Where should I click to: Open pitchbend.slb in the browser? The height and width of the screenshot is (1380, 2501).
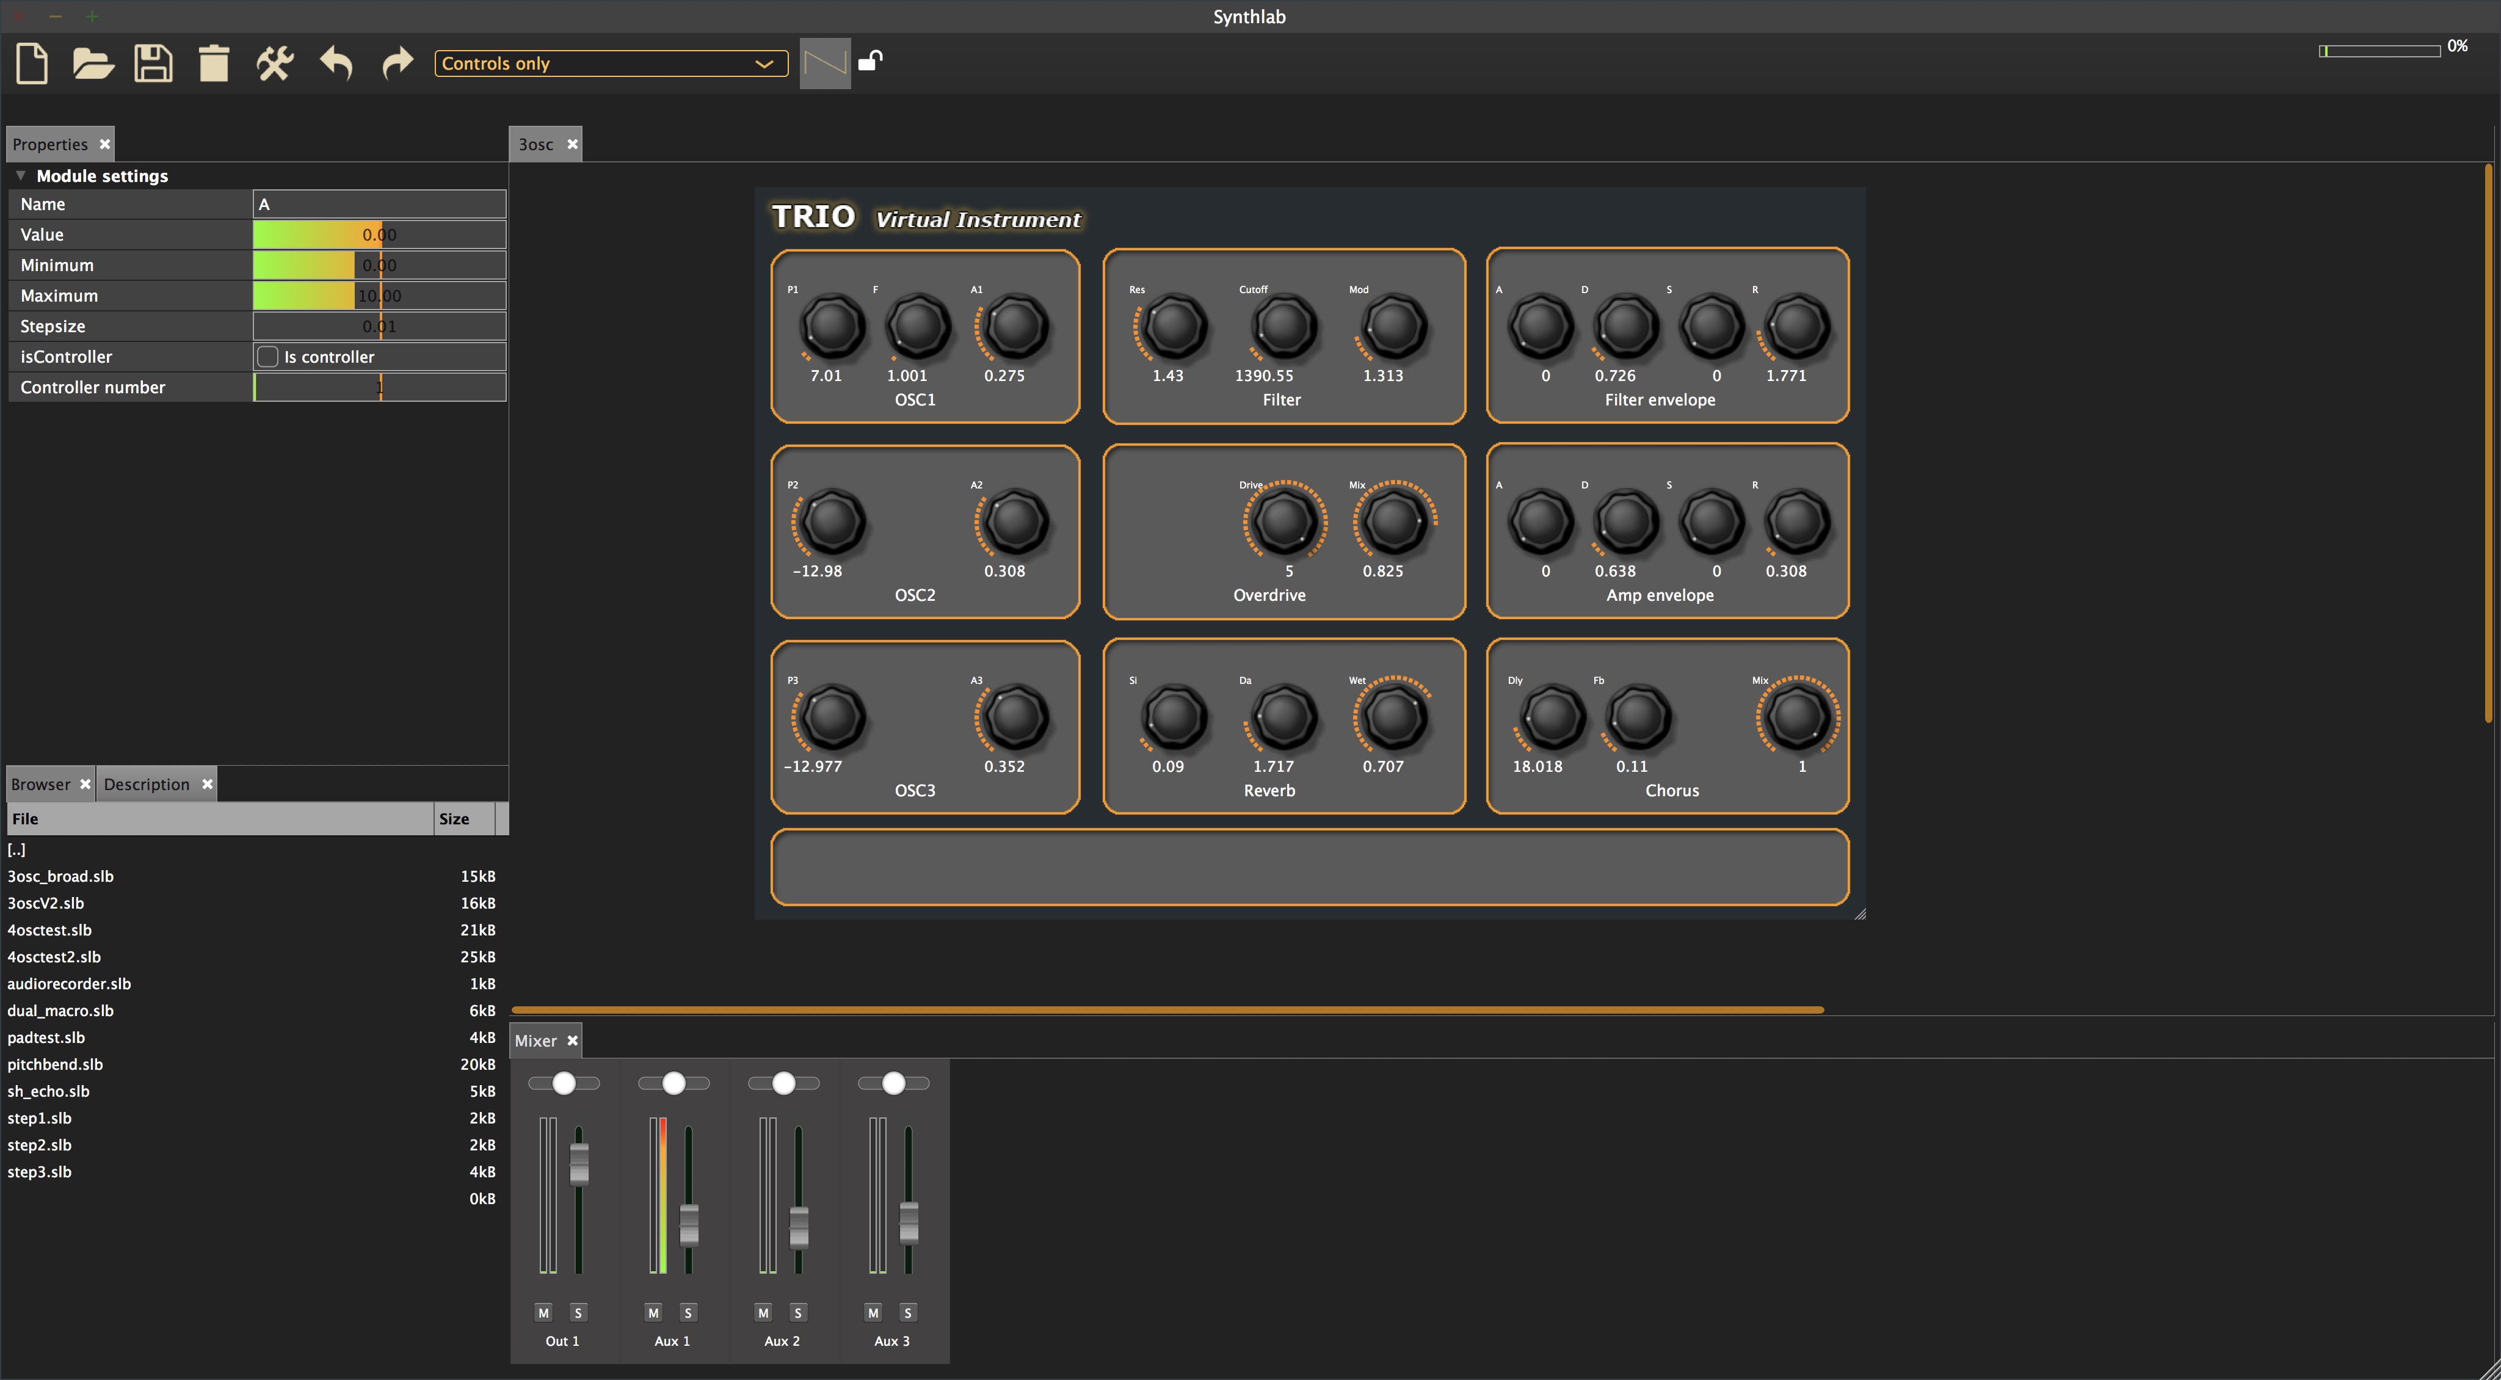coord(56,1064)
